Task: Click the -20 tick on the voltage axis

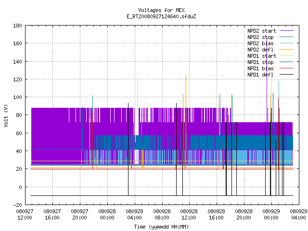Action: 17,205
